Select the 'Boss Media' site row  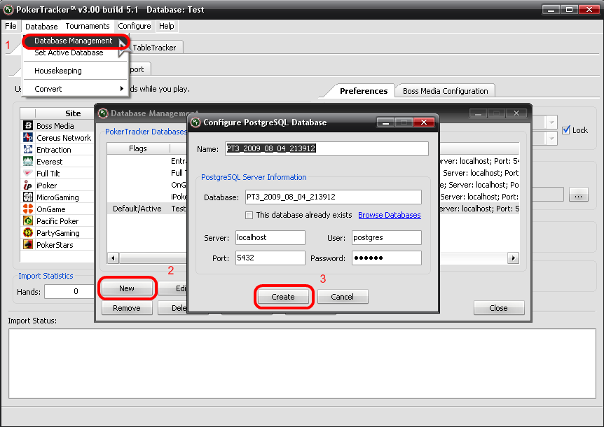pyautogui.click(x=57, y=126)
